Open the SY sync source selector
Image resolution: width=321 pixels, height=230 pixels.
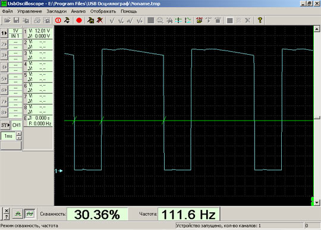pos(5,125)
